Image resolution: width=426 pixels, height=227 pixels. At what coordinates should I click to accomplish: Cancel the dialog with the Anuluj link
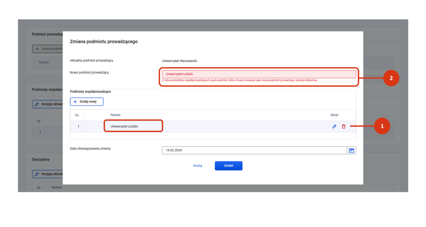[198, 166]
